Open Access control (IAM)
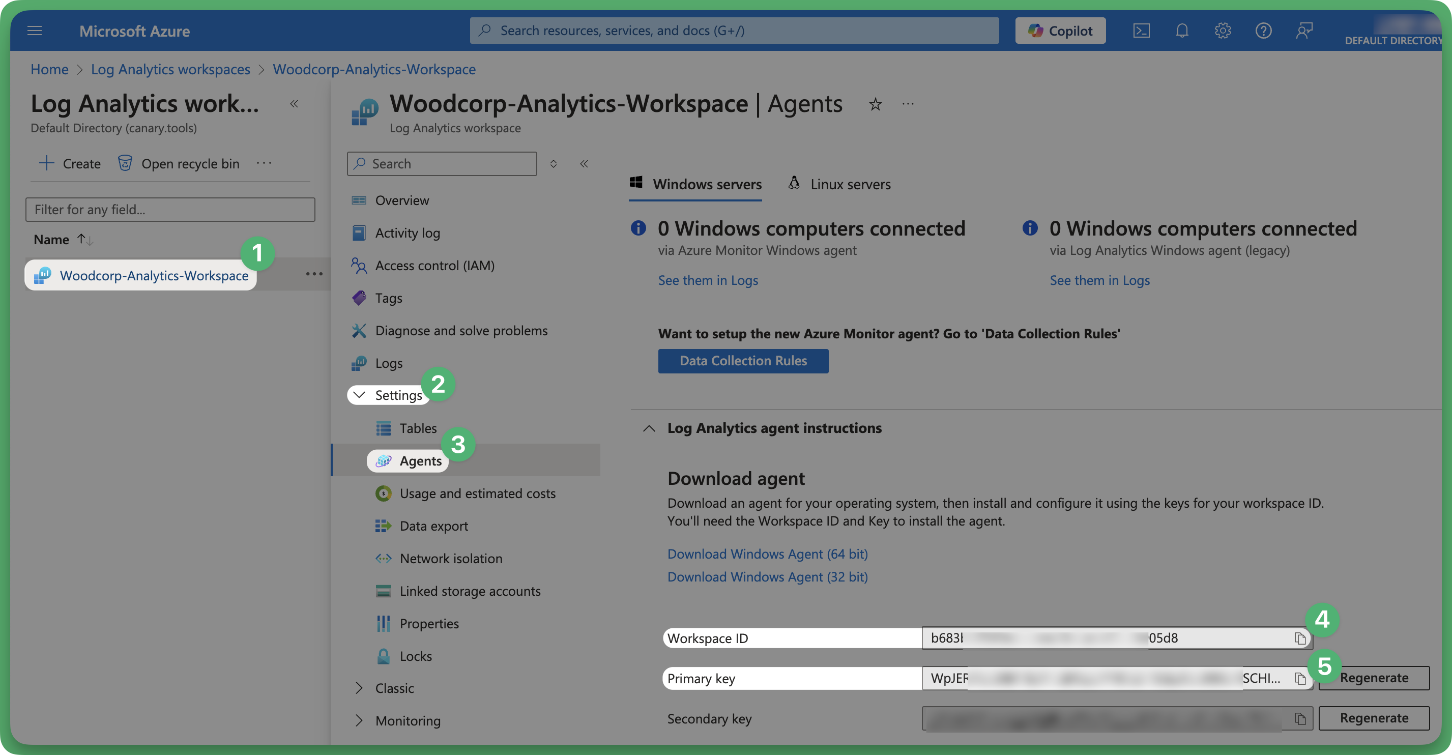The height and width of the screenshot is (755, 1452). pyautogui.click(x=434, y=265)
